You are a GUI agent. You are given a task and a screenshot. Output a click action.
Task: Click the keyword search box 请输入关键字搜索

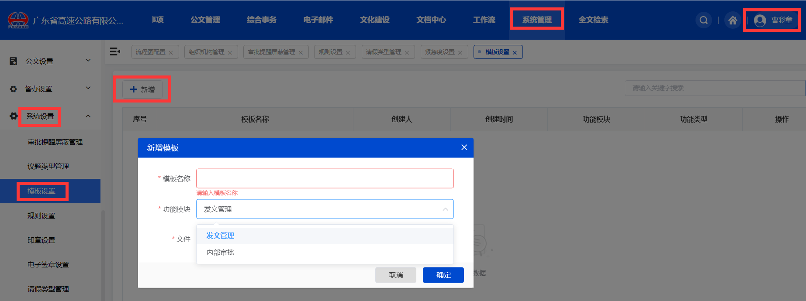pyautogui.click(x=715, y=88)
